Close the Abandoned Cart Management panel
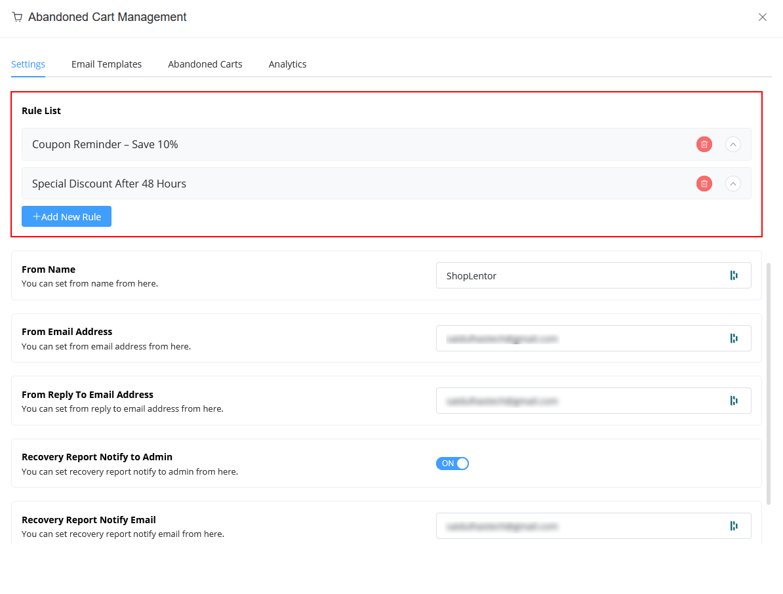This screenshot has height=594, width=783. [763, 17]
